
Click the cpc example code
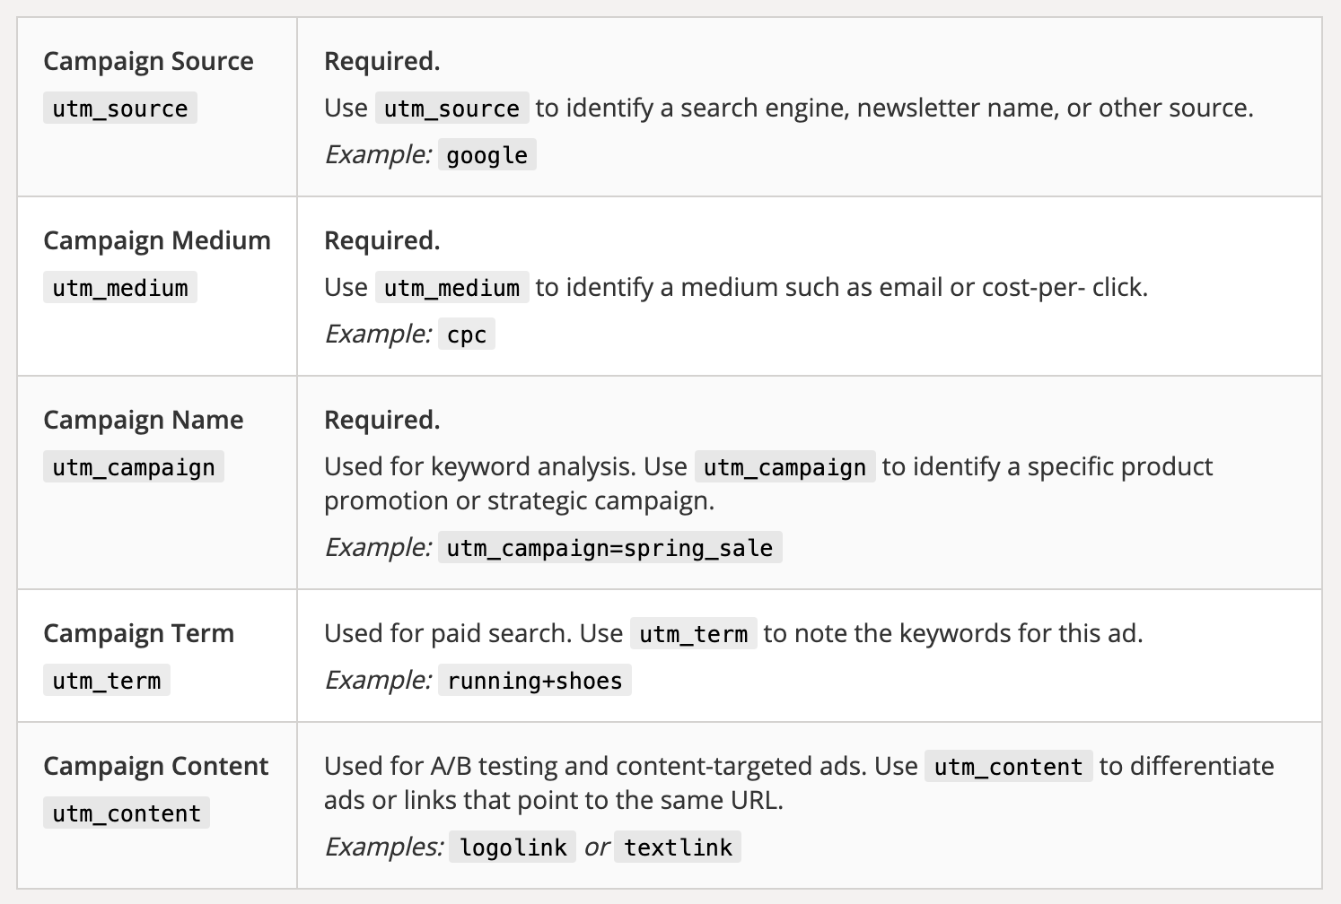click(x=467, y=335)
